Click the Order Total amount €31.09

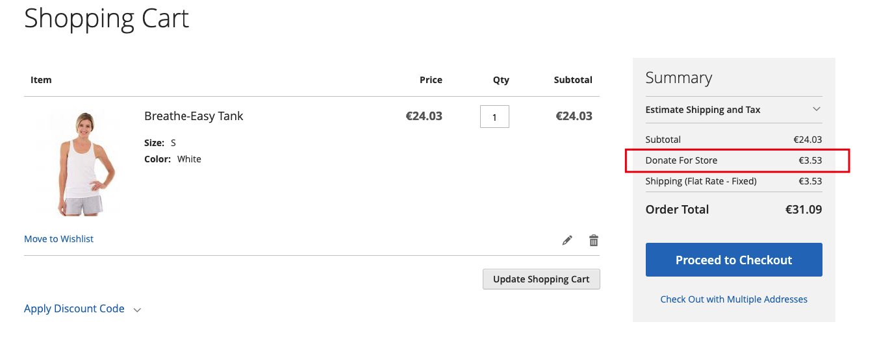tap(804, 210)
